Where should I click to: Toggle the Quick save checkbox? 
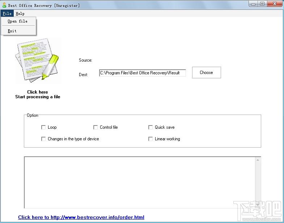point(151,127)
